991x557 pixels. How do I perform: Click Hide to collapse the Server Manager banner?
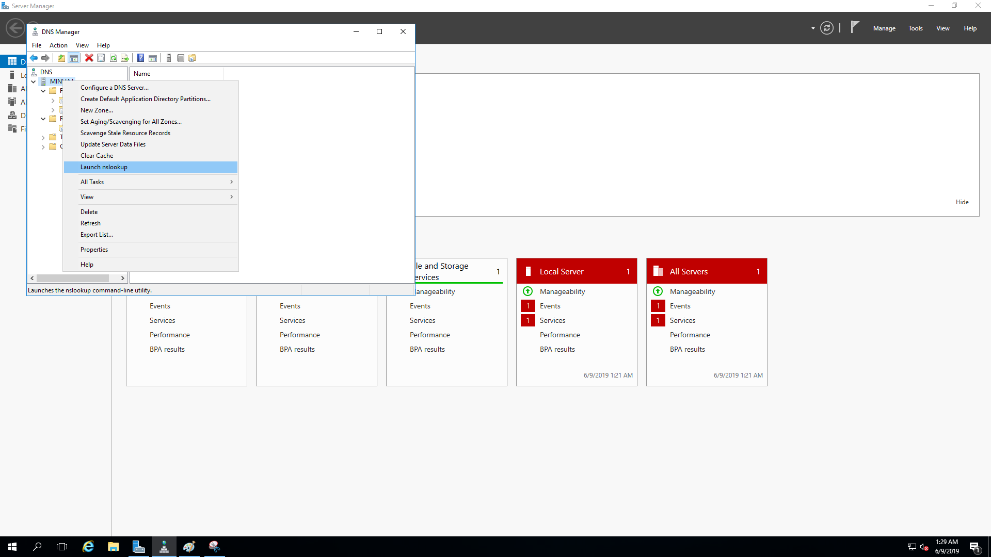click(962, 202)
